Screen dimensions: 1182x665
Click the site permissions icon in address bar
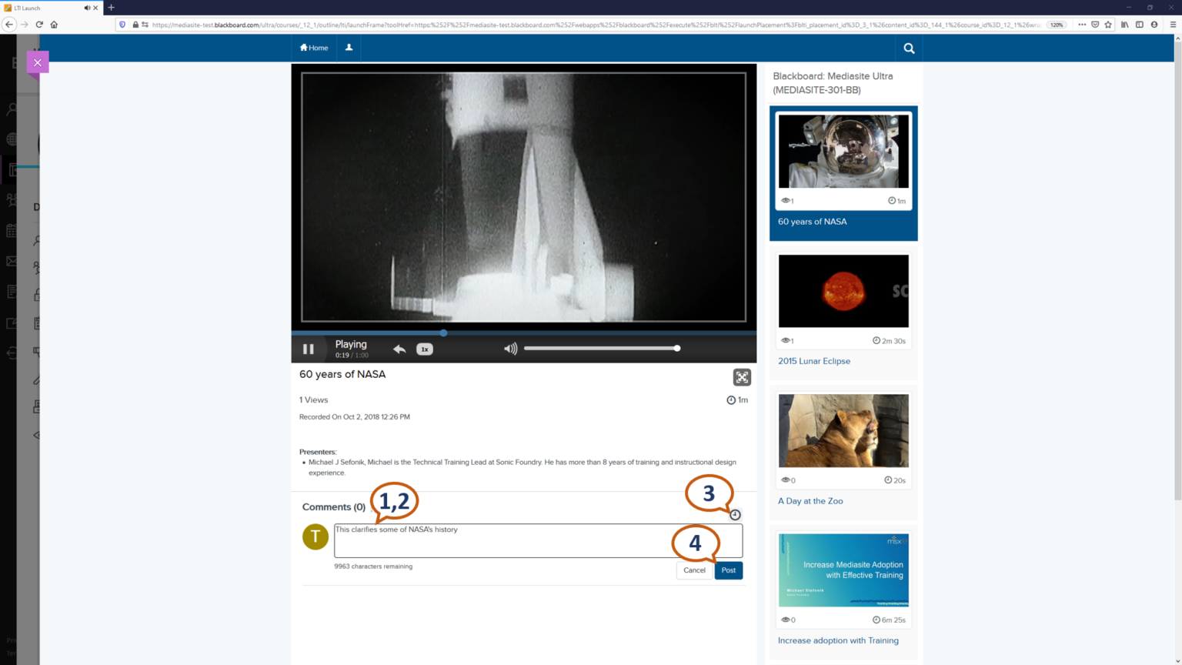[145, 25]
